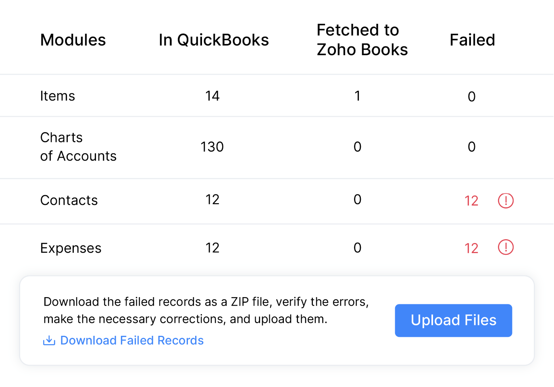This screenshot has height=387, width=554.
Task: Click the Modules column header
Action: pyautogui.click(x=73, y=40)
